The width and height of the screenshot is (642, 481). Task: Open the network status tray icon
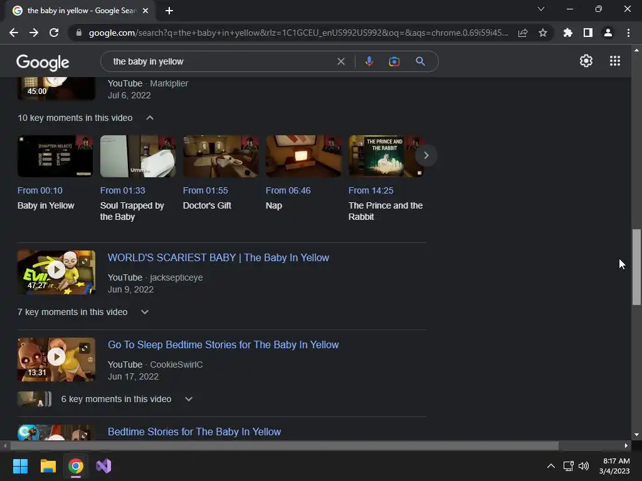(568, 466)
